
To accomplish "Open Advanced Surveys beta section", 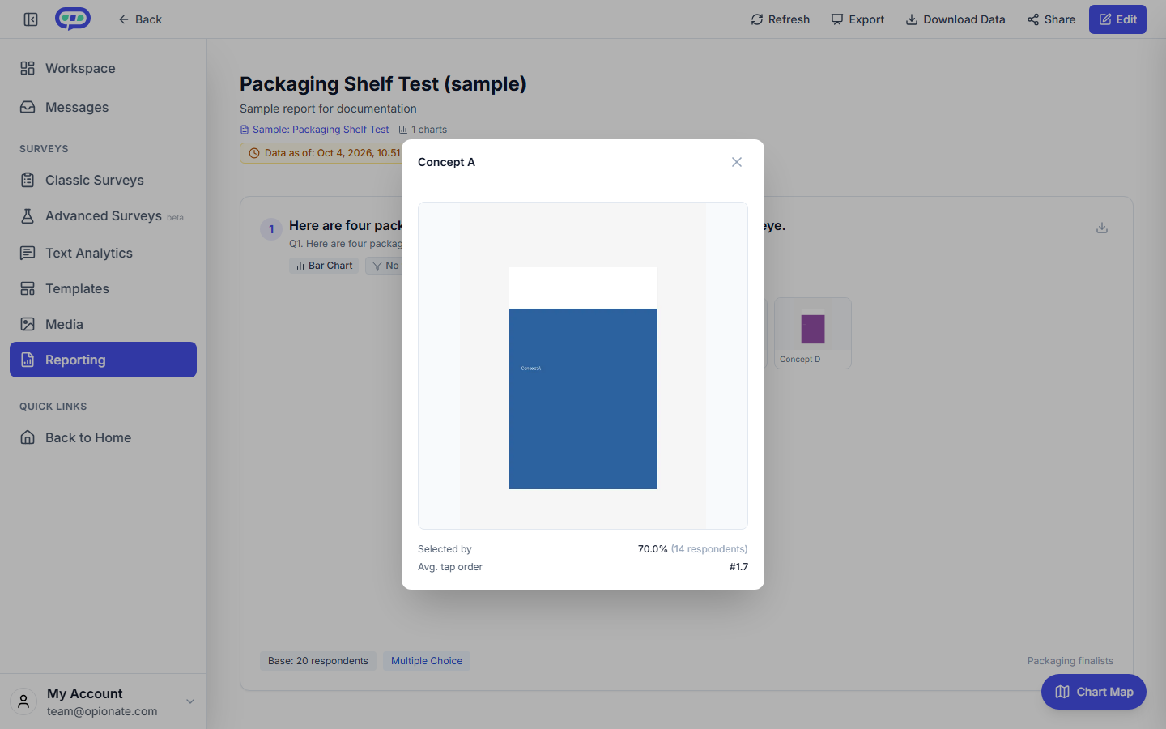I will coord(103,216).
